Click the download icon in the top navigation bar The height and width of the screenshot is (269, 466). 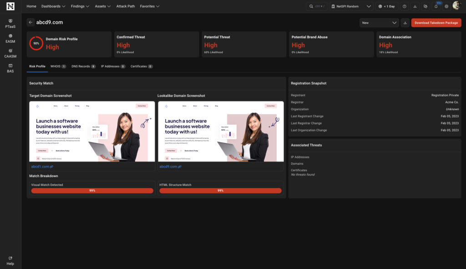415,6
